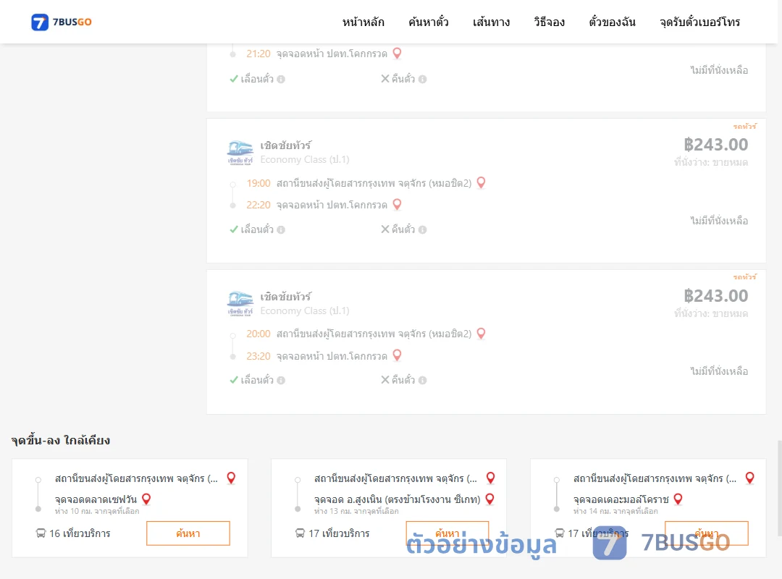Click ห่าง 13 กม. จากจุดที่เลือก text

point(356,511)
